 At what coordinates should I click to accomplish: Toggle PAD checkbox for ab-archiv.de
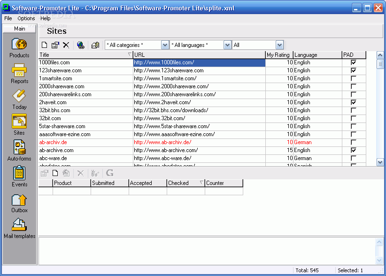pyautogui.click(x=354, y=142)
